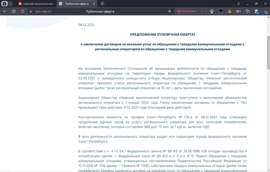The height and width of the screenshot is (172, 270).
Task: Open a new tab with plus button
Action: click(x=102, y=3)
